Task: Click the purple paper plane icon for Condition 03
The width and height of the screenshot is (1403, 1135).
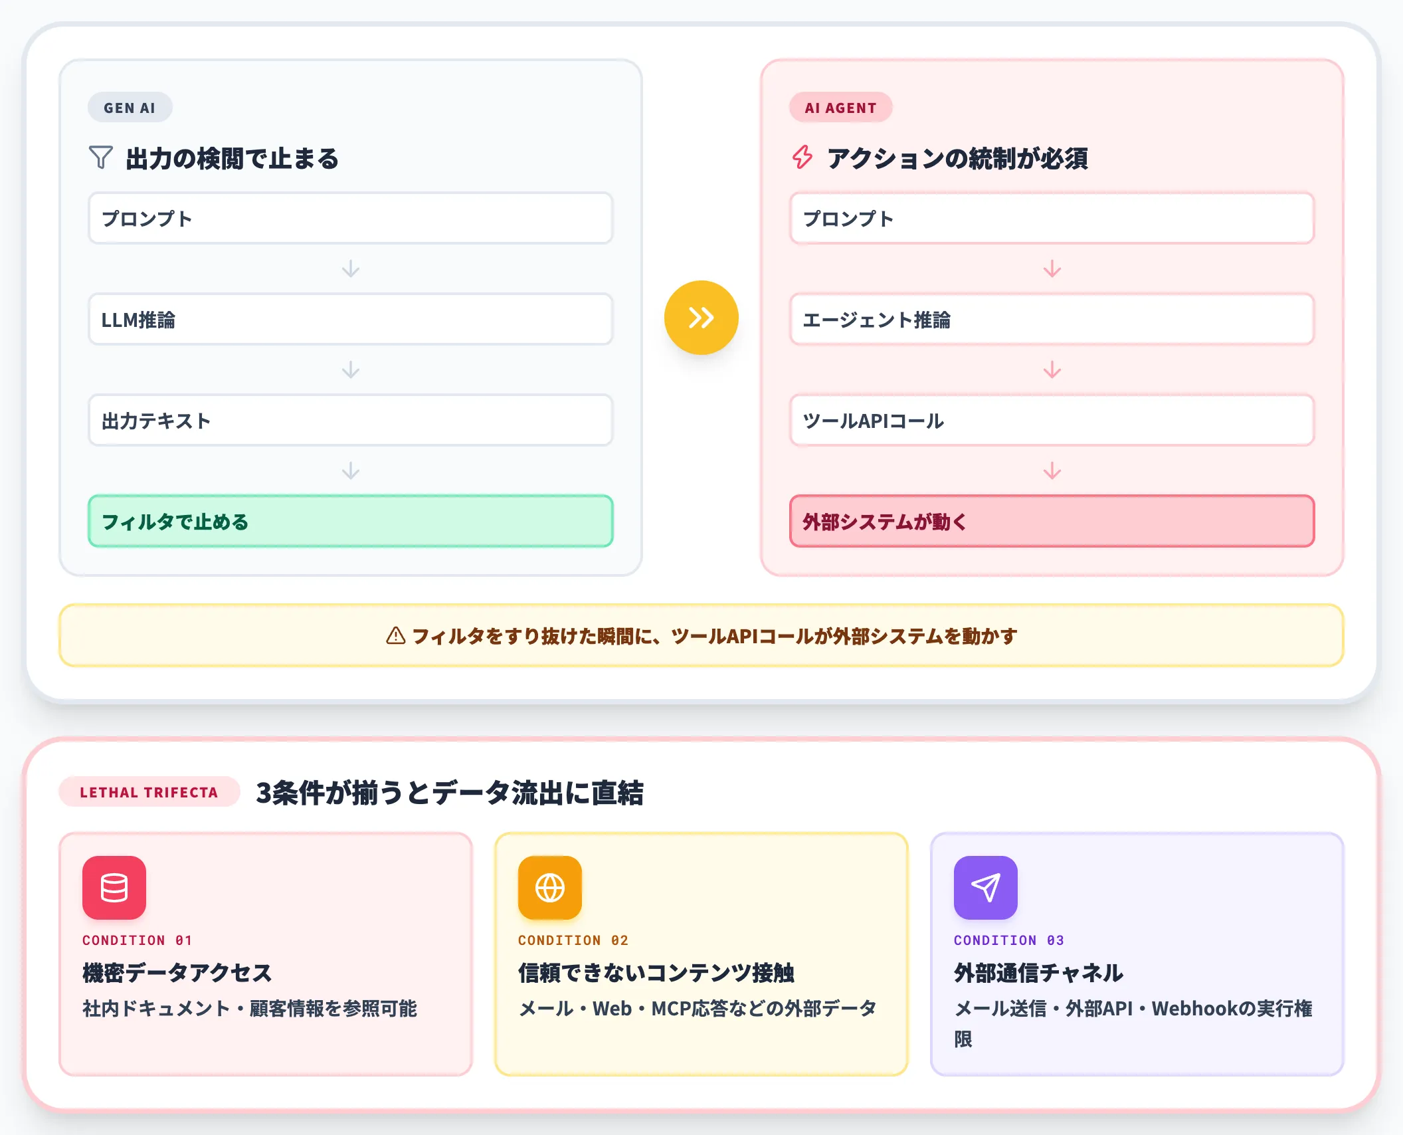Action: point(986,888)
